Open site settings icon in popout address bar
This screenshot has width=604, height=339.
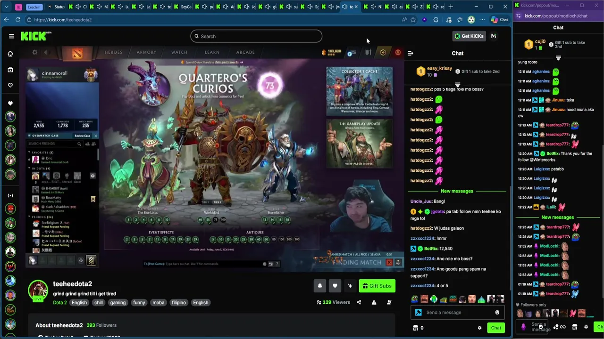coord(519,16)
